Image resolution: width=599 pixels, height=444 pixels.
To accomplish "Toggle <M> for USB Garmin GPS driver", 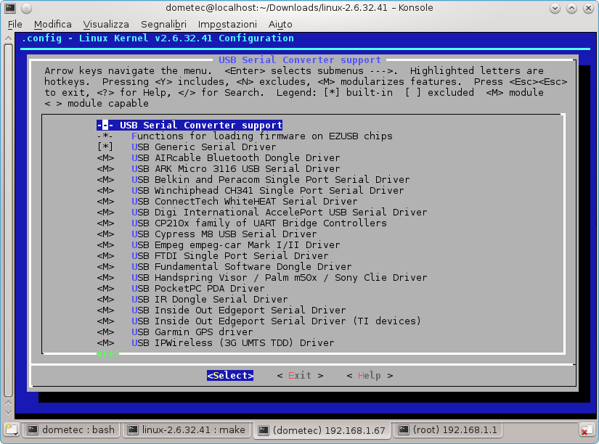I will click(105, 332).
